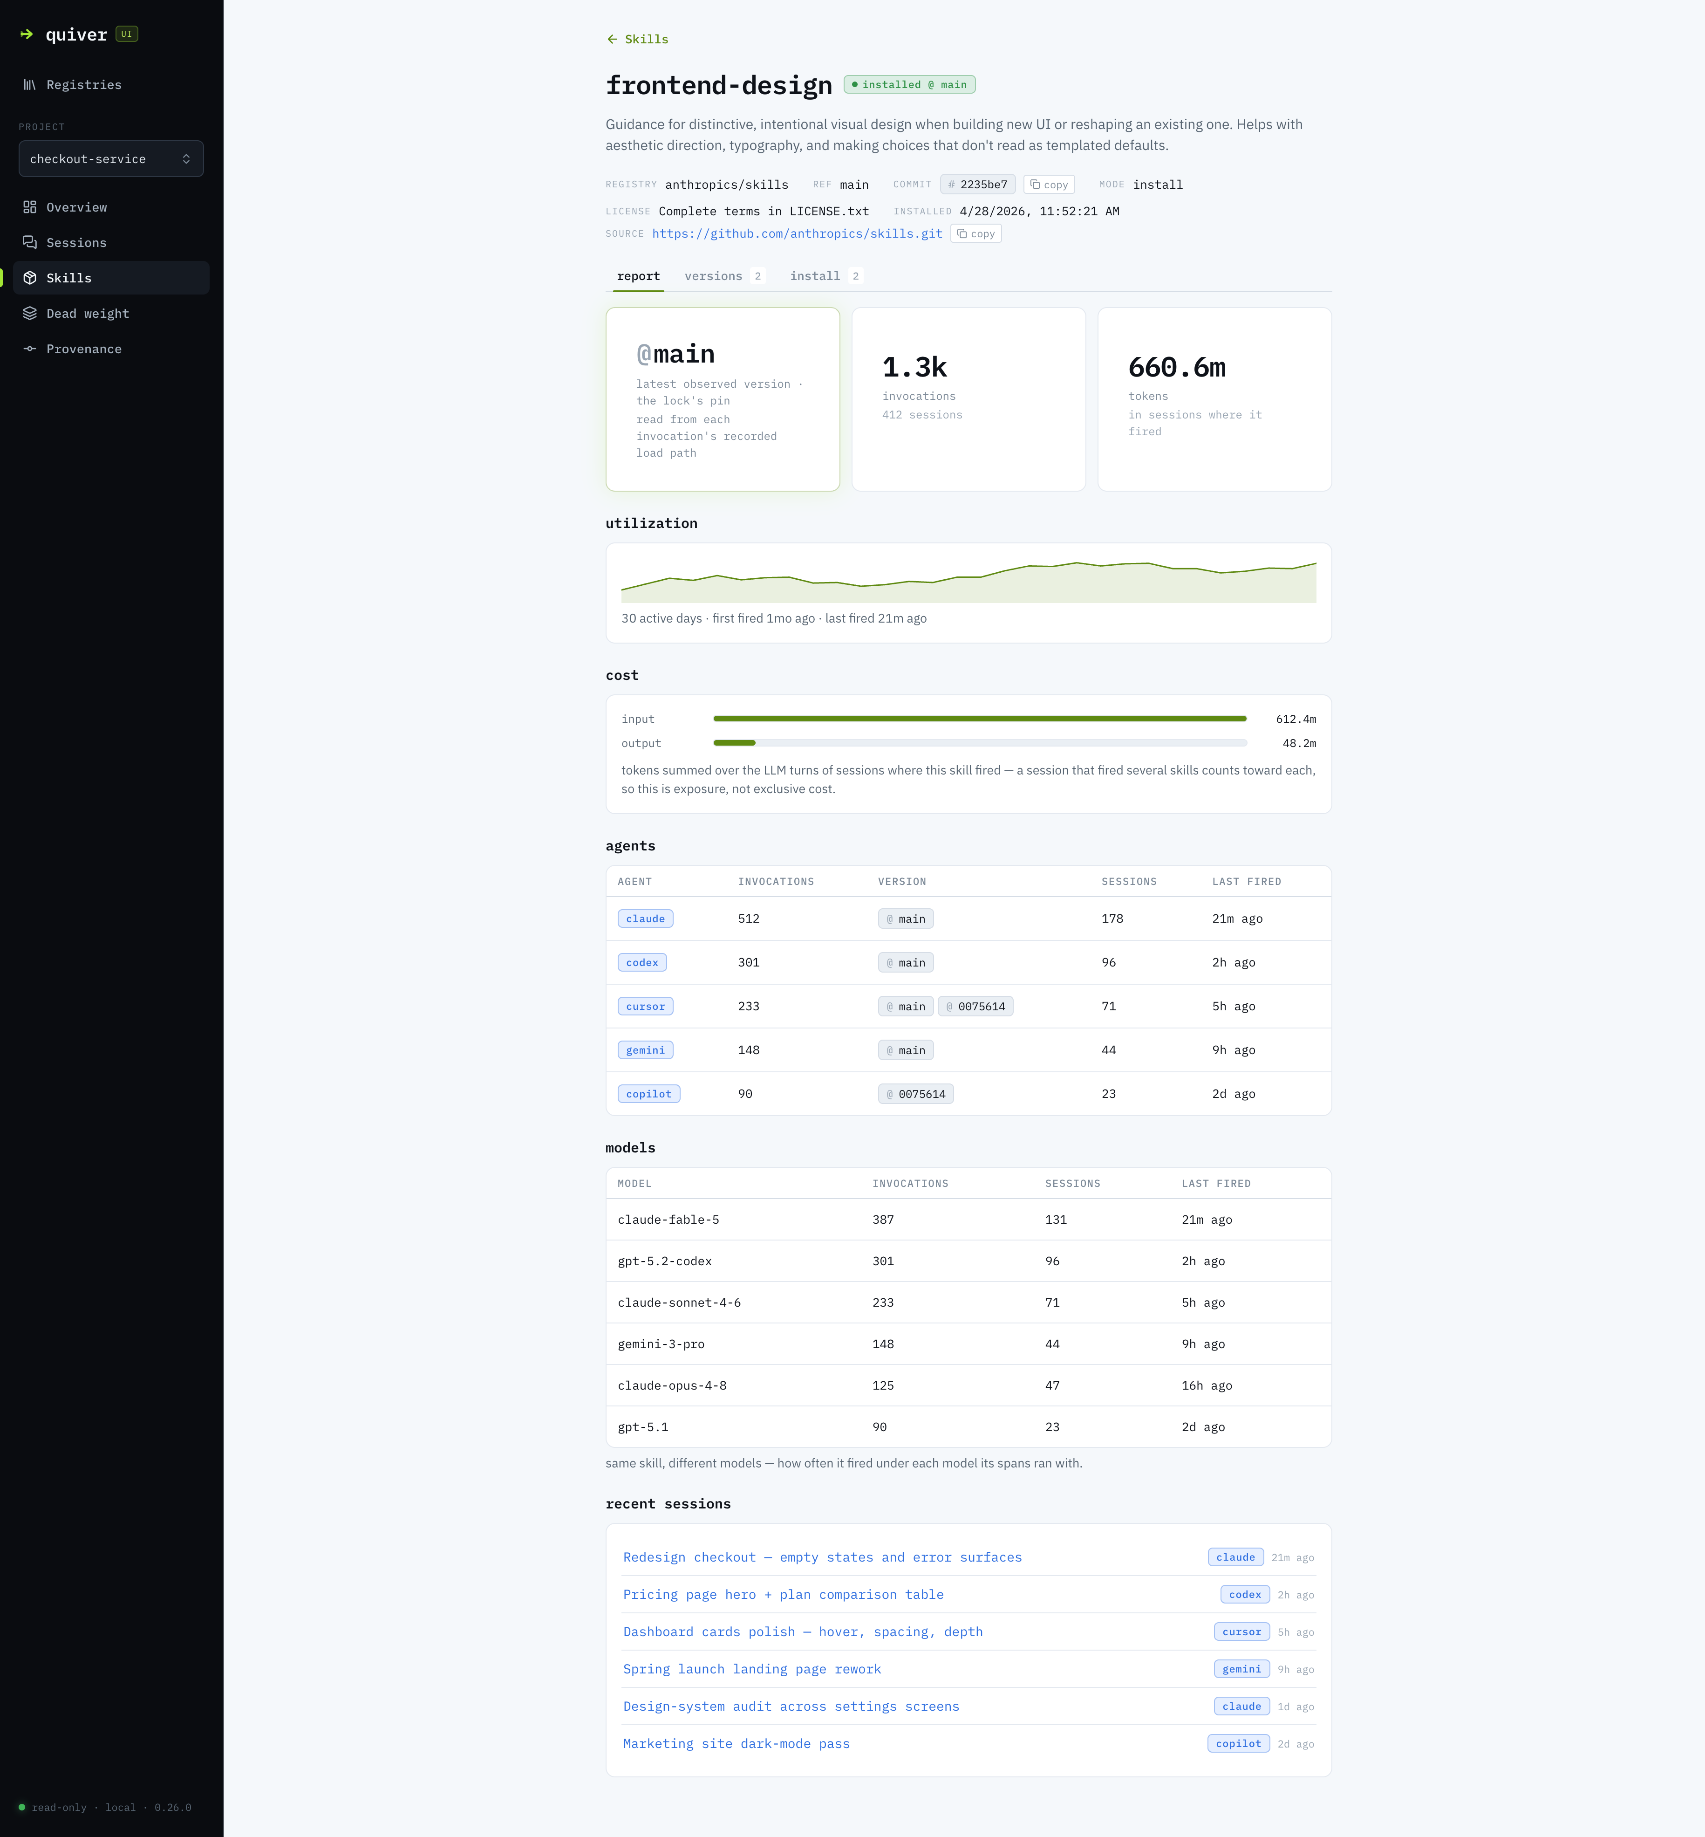Click the Overview dashboard icon
Screen dimensions: 1705x1837
29,208
